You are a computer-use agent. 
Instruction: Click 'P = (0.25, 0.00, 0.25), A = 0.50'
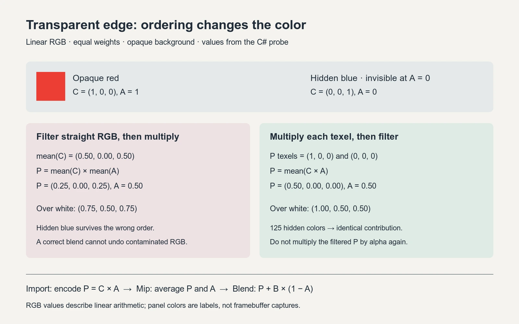pyautogui.click(x=90, y=186)
